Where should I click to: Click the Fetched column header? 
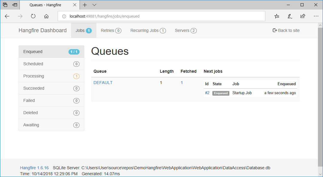(x=188, y=71)
